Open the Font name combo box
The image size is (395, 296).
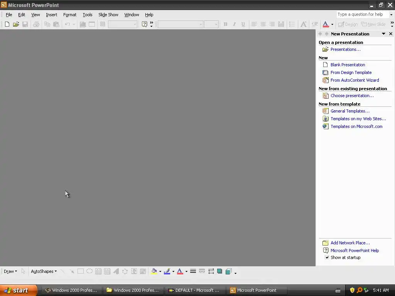181,24
